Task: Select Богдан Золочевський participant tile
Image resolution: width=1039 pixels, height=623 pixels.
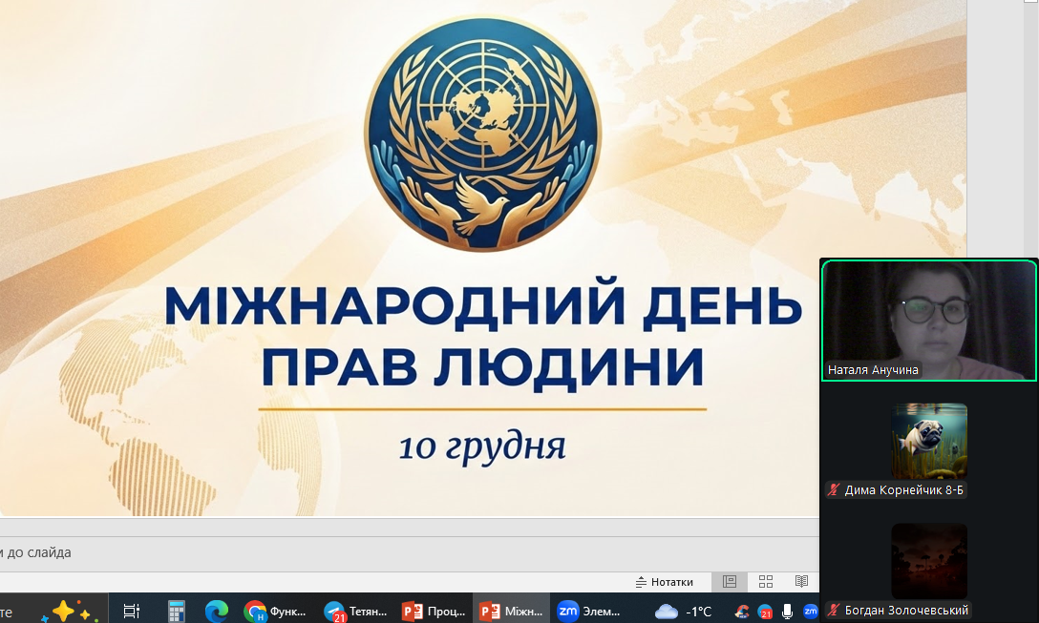Action: click(929, 569)
